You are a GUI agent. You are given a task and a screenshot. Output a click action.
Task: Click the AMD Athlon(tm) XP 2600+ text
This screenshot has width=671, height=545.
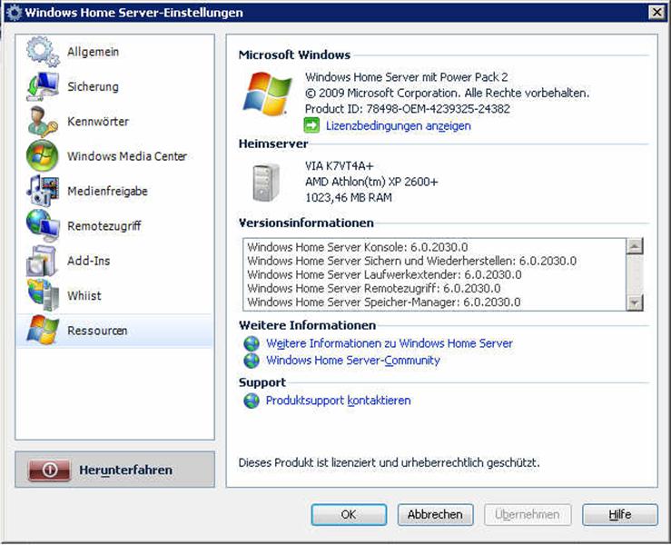(371, 182)
